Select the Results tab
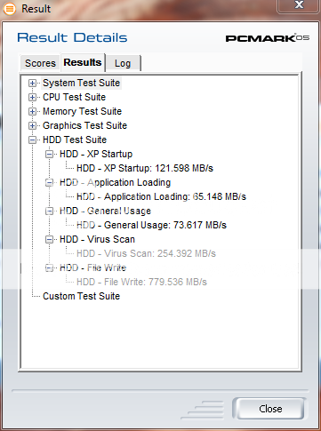Screen dimensions: 321x431 point(83,62)
